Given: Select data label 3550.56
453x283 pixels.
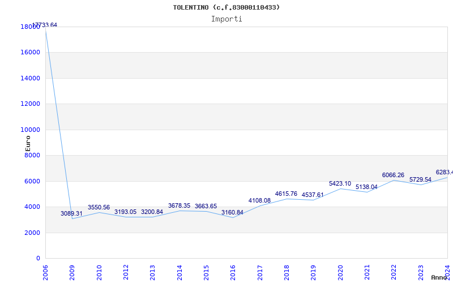Looking at the screenshot, I should pyautogui.click(x=99, y=207).
